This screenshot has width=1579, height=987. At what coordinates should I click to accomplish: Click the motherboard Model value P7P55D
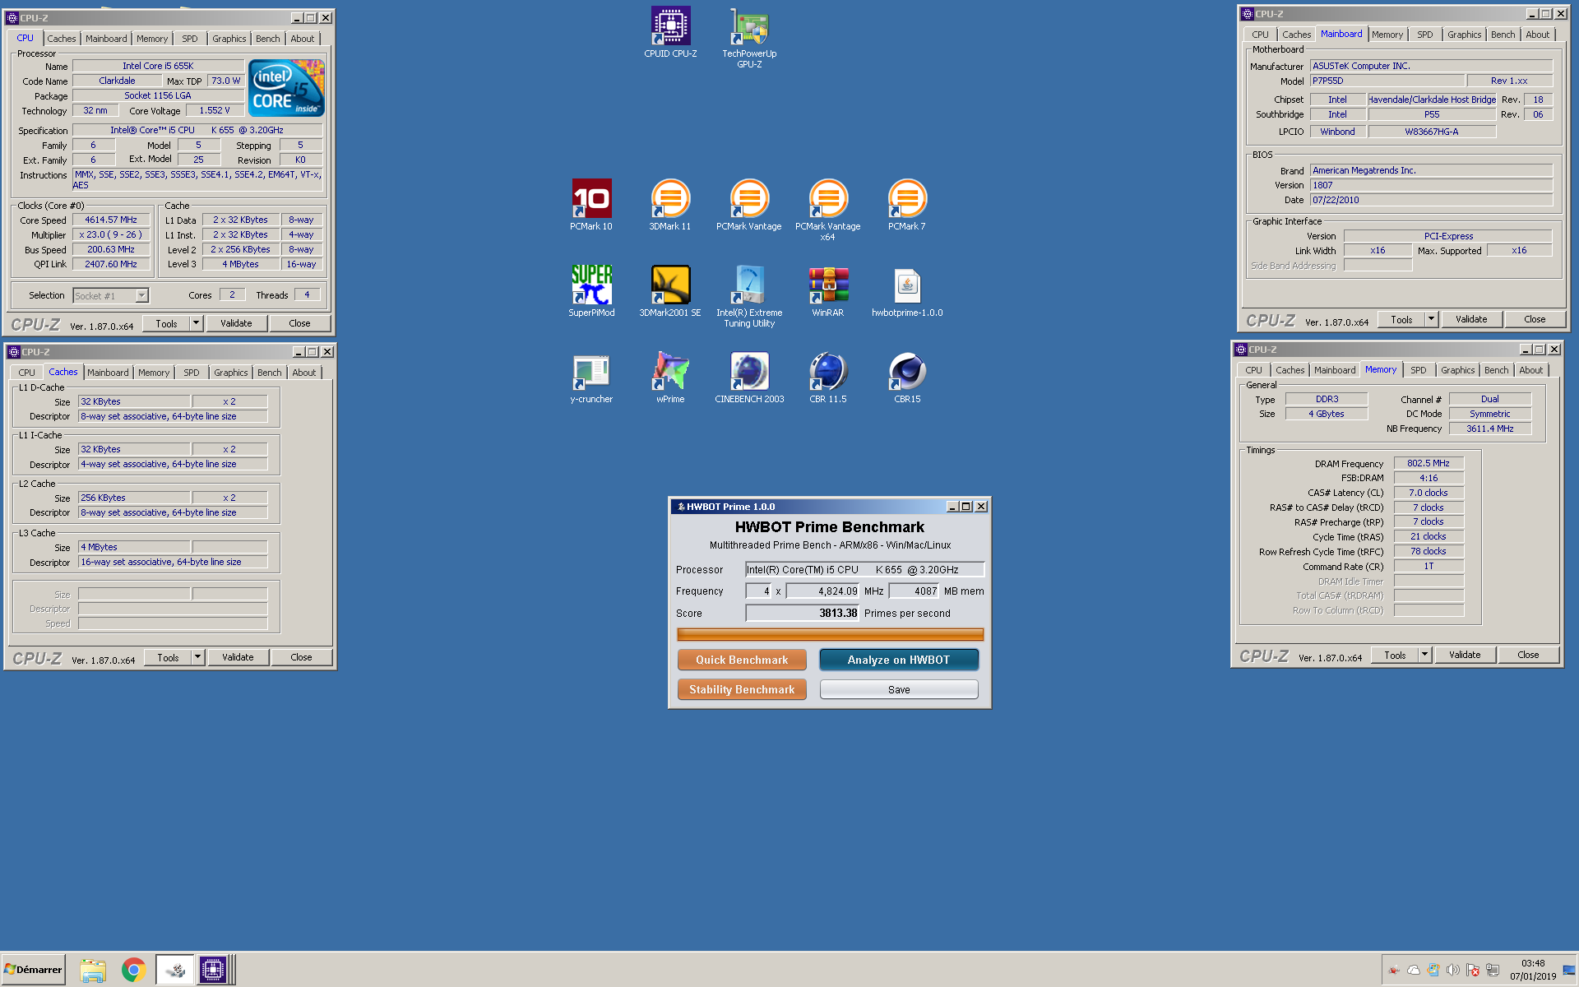(1387, 81)
